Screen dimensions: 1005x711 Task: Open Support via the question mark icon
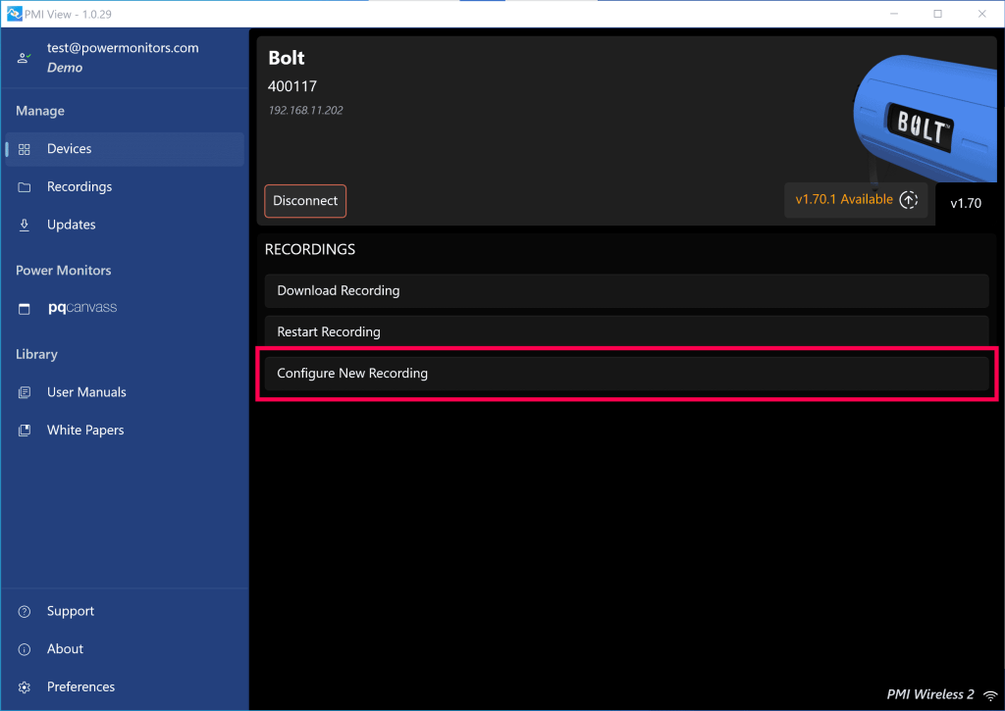click(23, 611)
